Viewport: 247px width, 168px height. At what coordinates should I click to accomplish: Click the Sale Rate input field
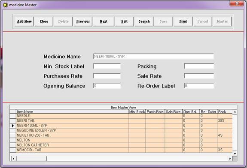(x=199, y=76)
